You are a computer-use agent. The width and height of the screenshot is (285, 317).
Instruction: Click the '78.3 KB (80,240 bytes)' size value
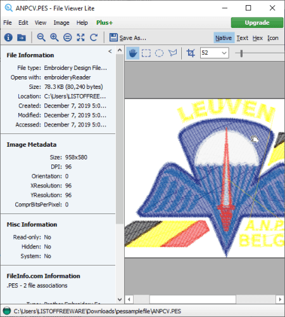[x=73, y=87]
